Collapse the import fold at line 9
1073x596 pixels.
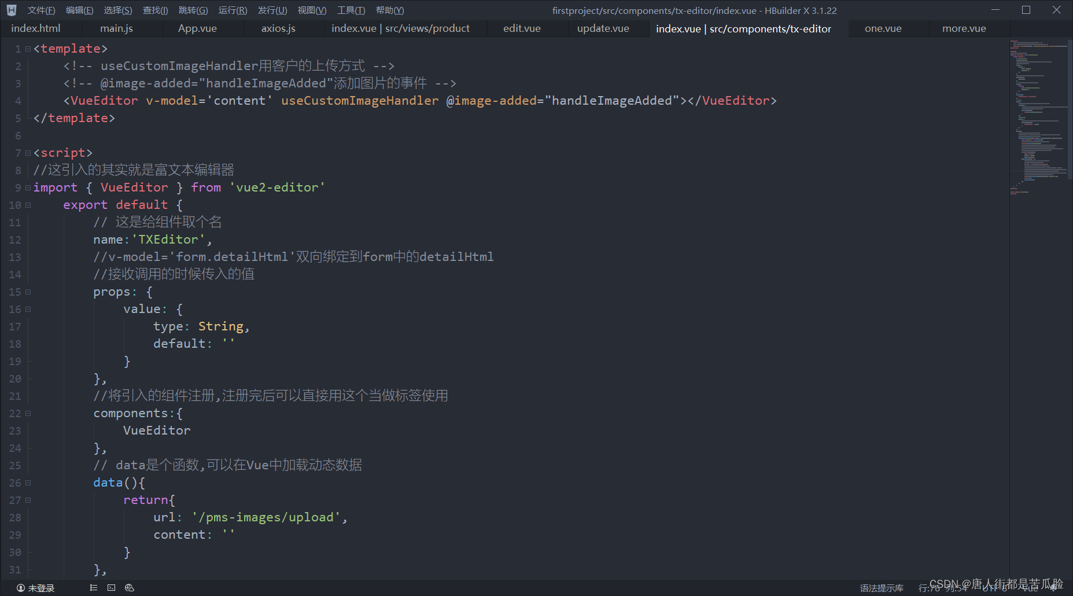point(28,188)
